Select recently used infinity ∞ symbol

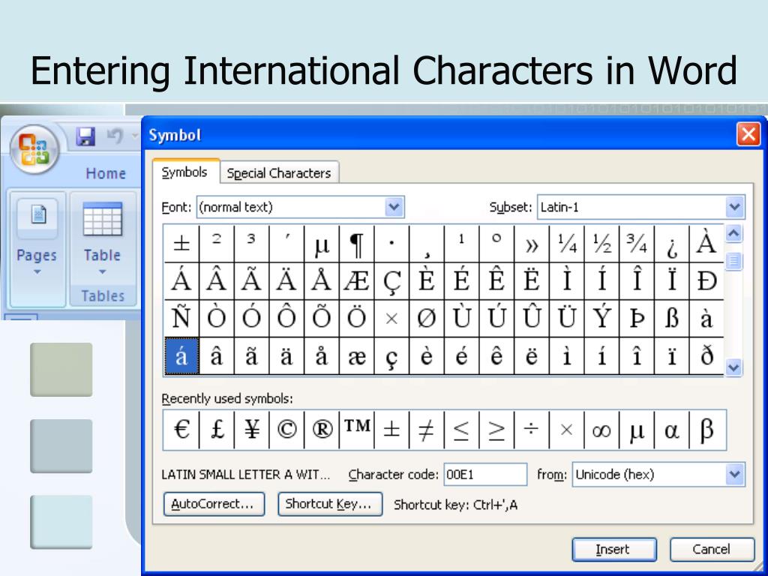[601, 430]
